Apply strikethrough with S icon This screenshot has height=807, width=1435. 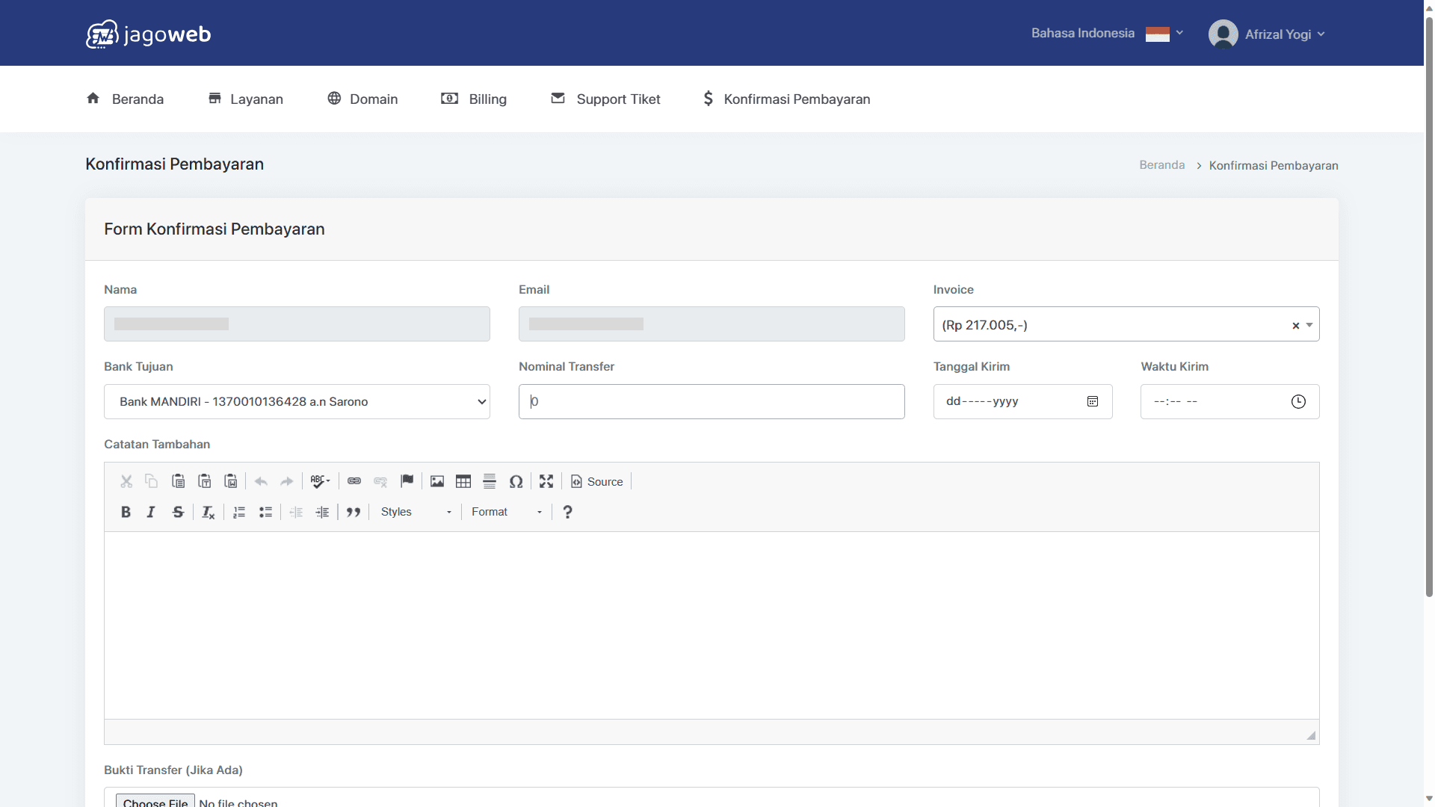178,512
